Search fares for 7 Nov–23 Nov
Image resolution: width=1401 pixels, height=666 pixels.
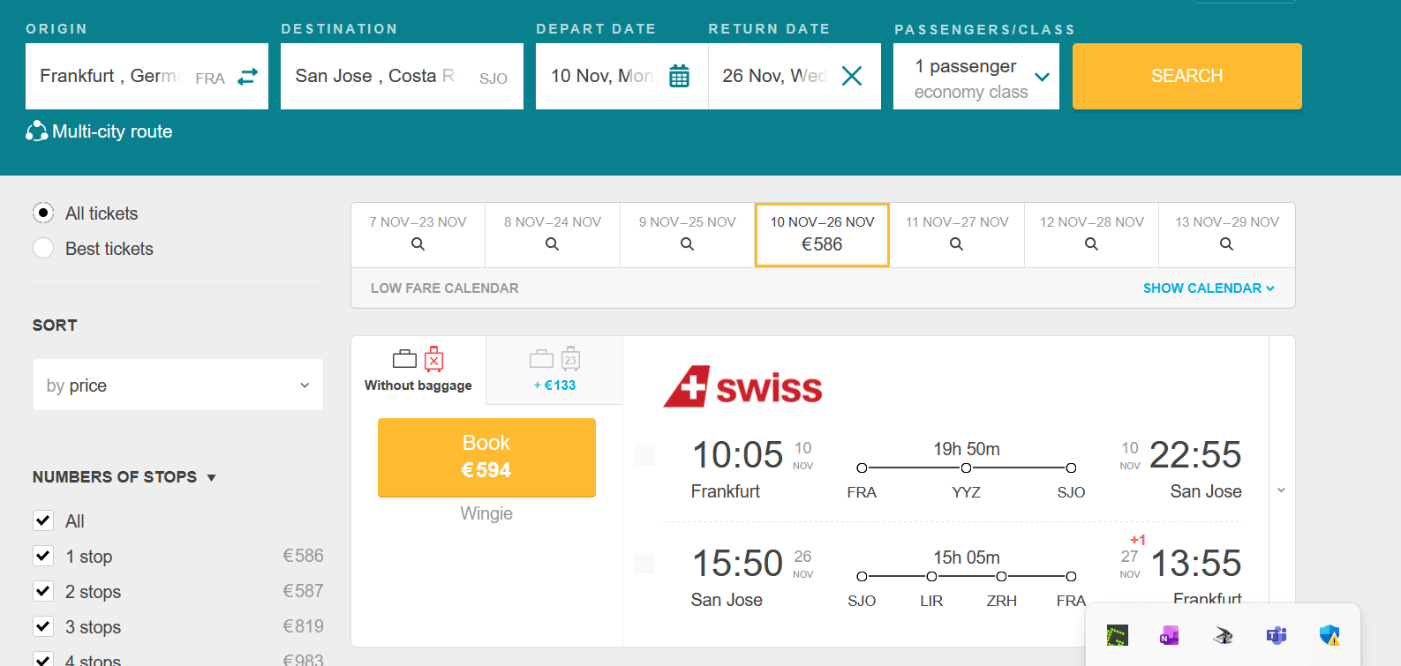tap(418, 235)
